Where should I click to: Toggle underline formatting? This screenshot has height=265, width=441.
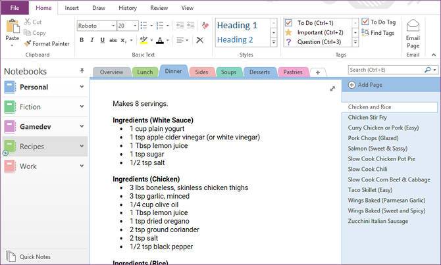click(103, 40)
